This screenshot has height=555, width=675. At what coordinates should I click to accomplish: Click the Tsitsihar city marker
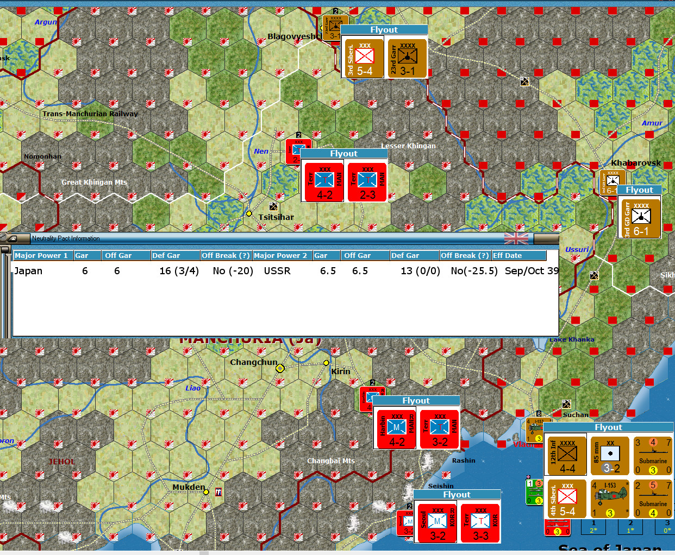(249, 213)
